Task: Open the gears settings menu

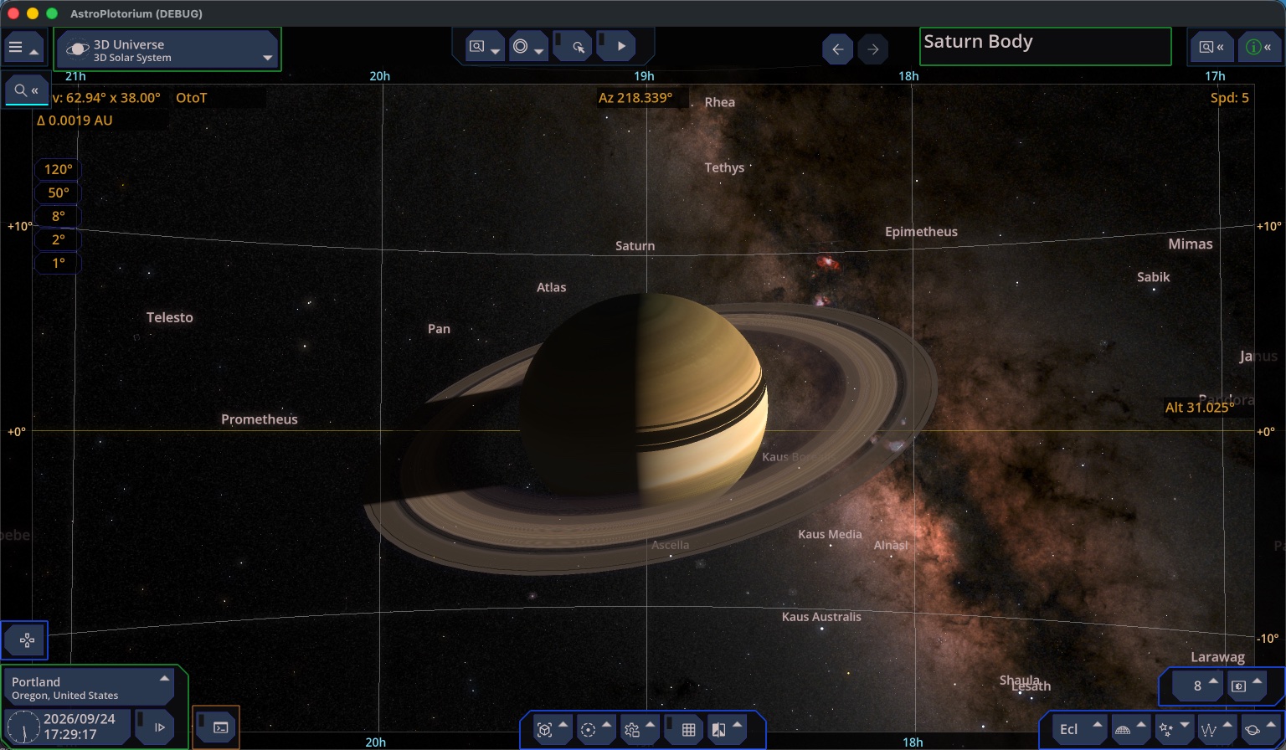Action: pyautogui.click(x=638, y=729)
